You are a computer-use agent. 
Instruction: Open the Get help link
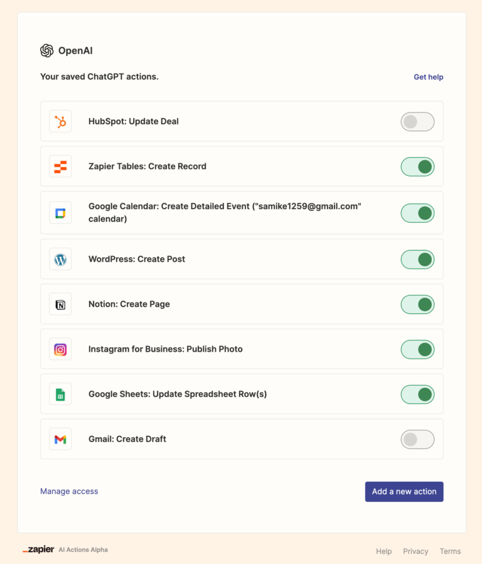tap(428, 77)
